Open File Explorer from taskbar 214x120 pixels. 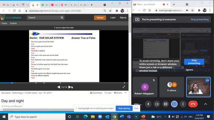point(93,117)
